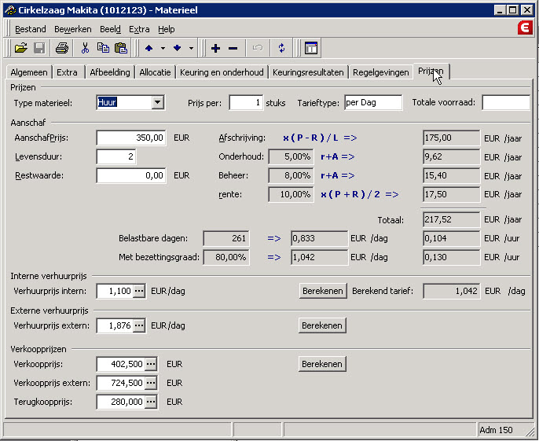The image size is (539, 441).
Task: Click the Save floppy disk icon
Action: pos(39,48)
